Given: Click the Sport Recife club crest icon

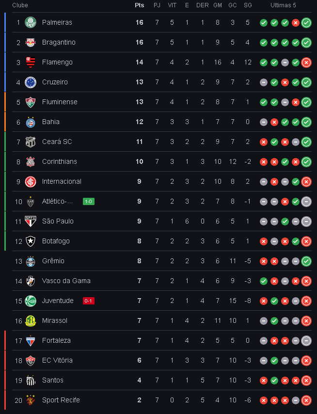Looking at the screenshot, I should coord(31,400).
